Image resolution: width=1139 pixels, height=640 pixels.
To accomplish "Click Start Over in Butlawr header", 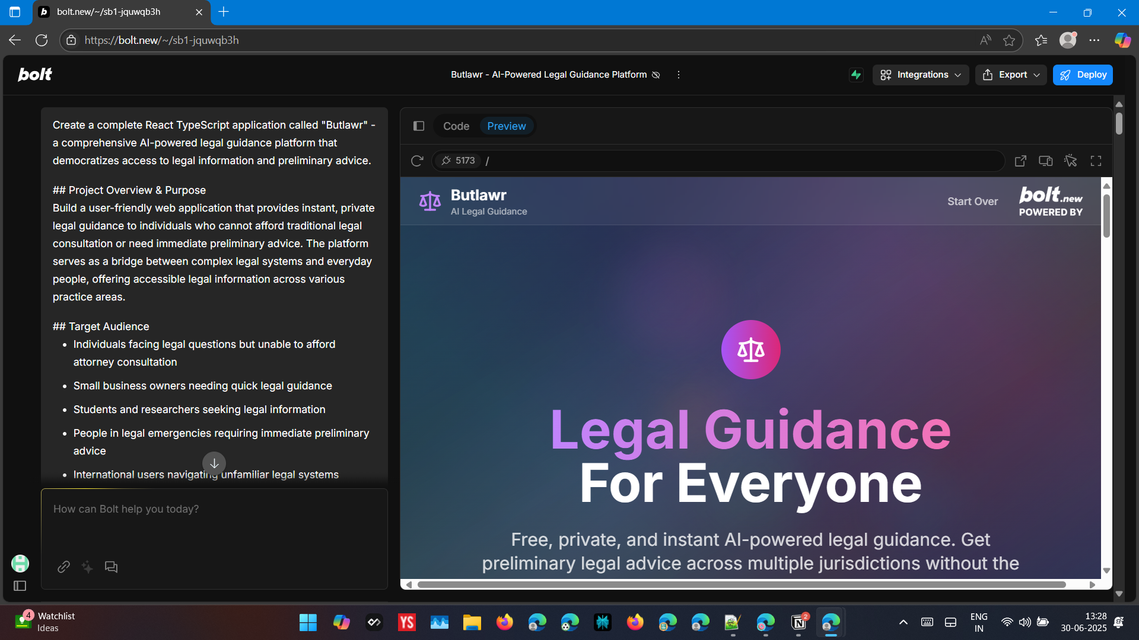I will (x=972, y=201).
